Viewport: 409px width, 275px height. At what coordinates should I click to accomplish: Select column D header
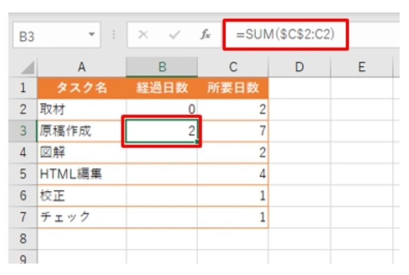(300, 66)
